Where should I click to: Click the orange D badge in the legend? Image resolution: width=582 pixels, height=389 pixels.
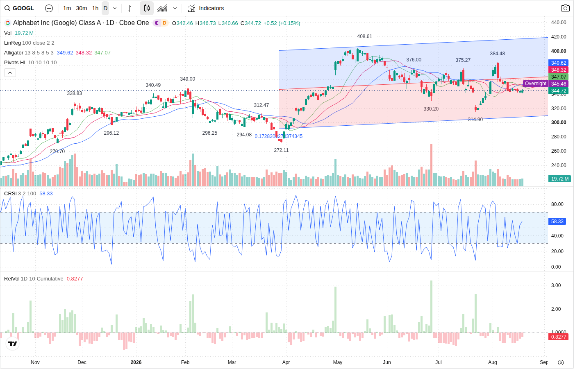click(164, 23)
